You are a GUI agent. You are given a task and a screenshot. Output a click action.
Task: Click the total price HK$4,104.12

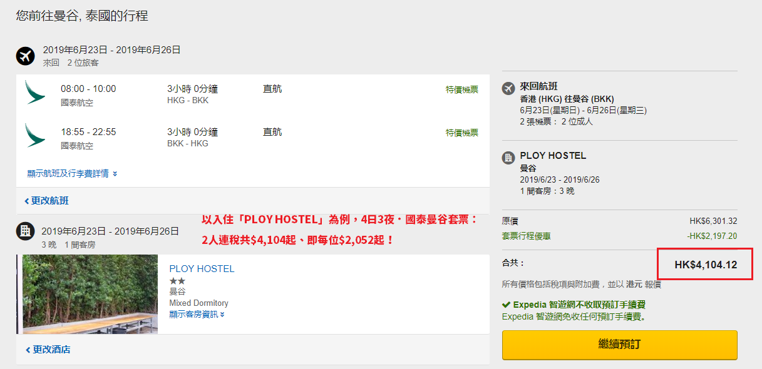706,265
